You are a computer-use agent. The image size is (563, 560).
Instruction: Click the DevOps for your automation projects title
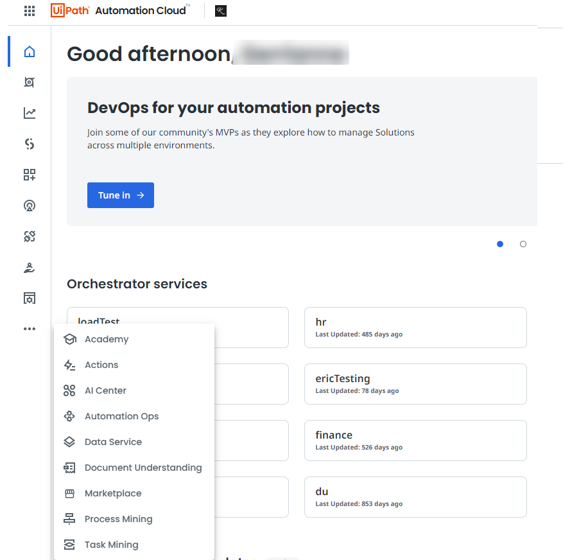tap(234, 108)
